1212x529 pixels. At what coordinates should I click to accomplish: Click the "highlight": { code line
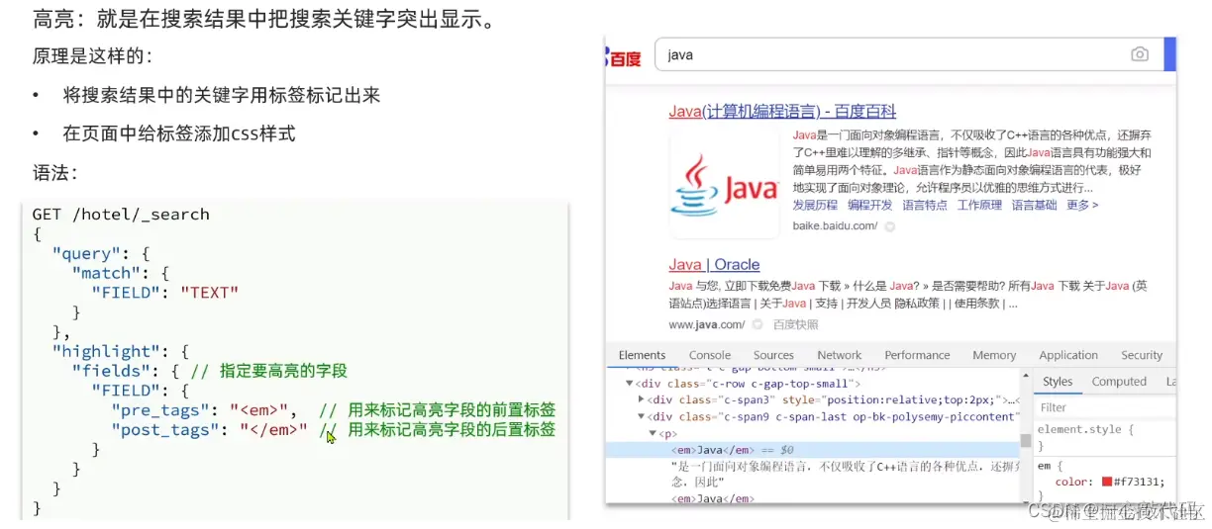click(x=120, y=351)
